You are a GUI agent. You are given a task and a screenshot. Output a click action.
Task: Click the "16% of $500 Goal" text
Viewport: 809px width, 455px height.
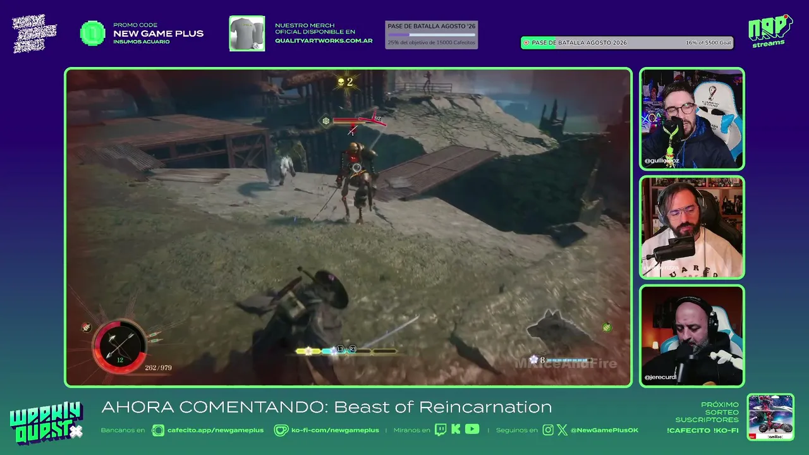(x=709, y=43)
